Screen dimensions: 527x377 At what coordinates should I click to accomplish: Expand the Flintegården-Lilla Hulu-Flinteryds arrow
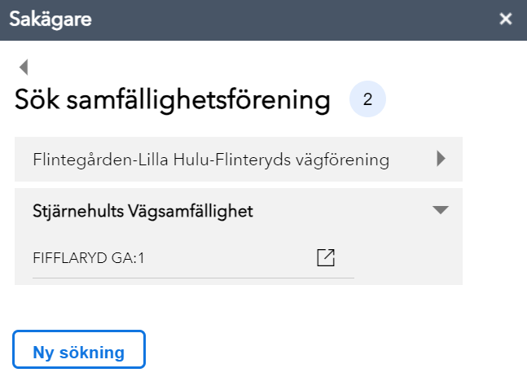pyautogui.click(x=441, y=159)
